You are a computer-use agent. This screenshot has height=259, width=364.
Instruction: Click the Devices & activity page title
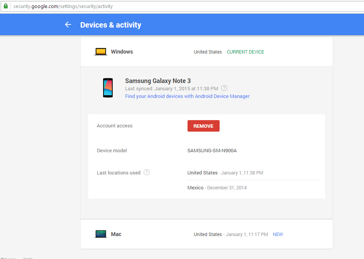coord(111,25)
